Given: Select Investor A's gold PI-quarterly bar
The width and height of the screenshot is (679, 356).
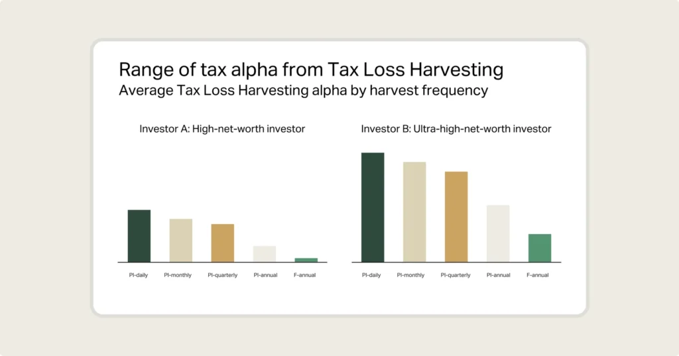Looking at the screenshot, I should click(223, 243).
